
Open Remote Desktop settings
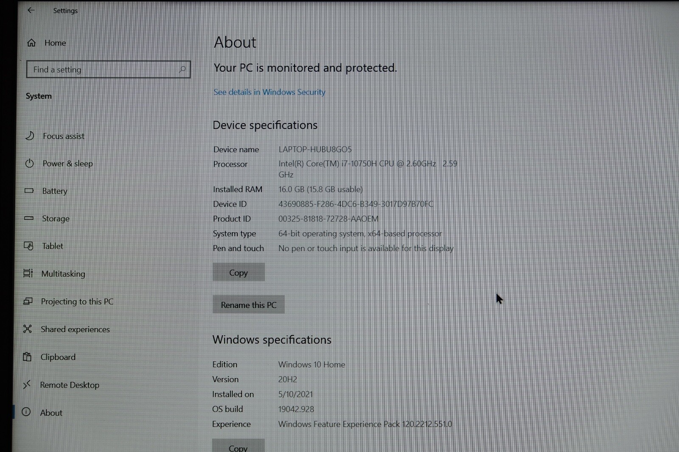coord(70,385)
